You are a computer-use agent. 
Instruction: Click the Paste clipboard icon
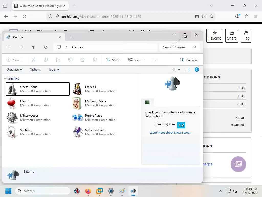(x=58, y=60)
